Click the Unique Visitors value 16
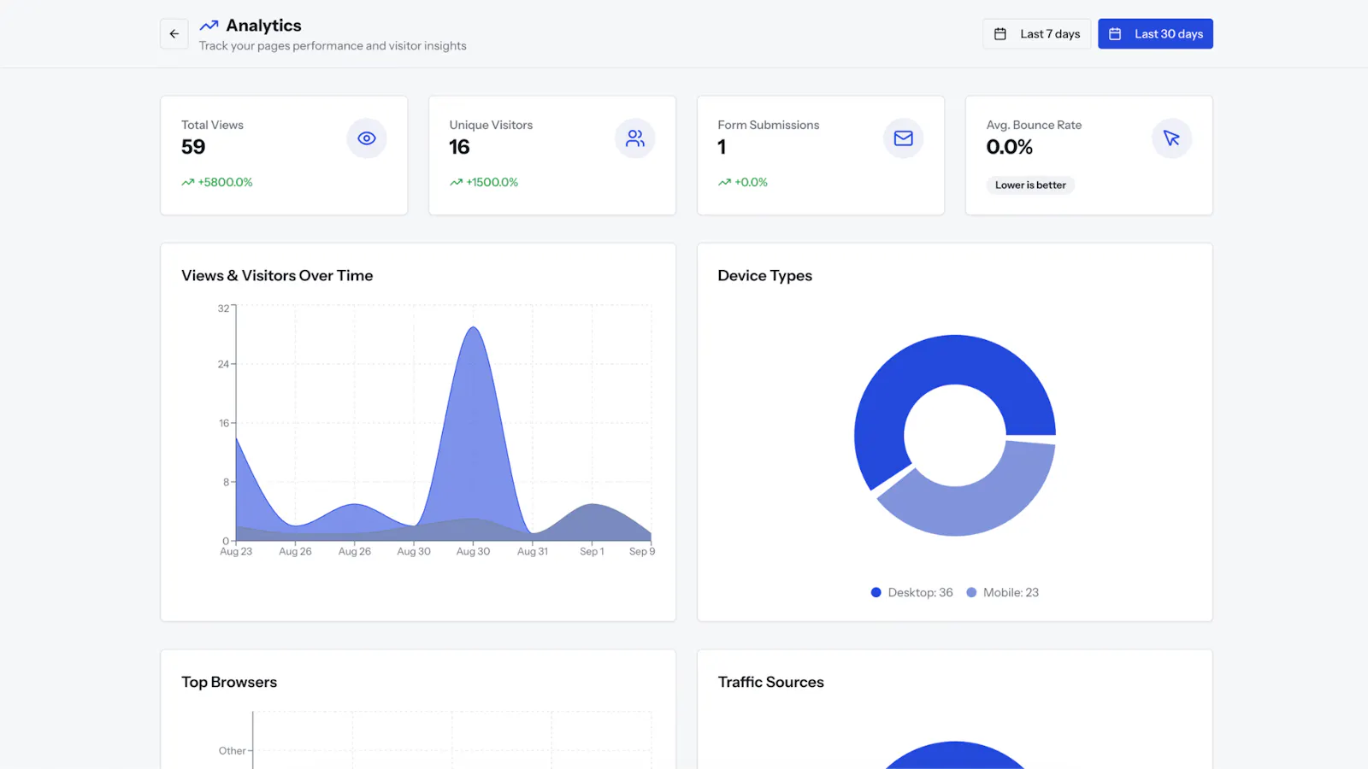1368x769 pixels. [459, 147]
